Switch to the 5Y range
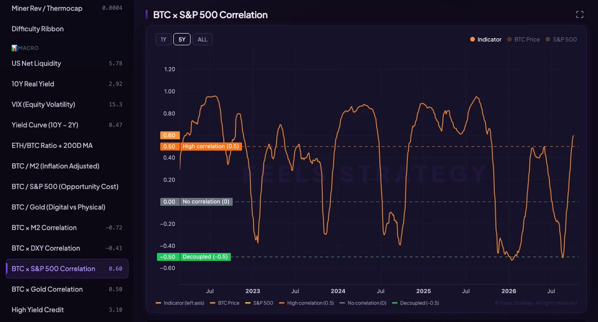This screenshot has height=322, width=598. click(x=182, y=39)
